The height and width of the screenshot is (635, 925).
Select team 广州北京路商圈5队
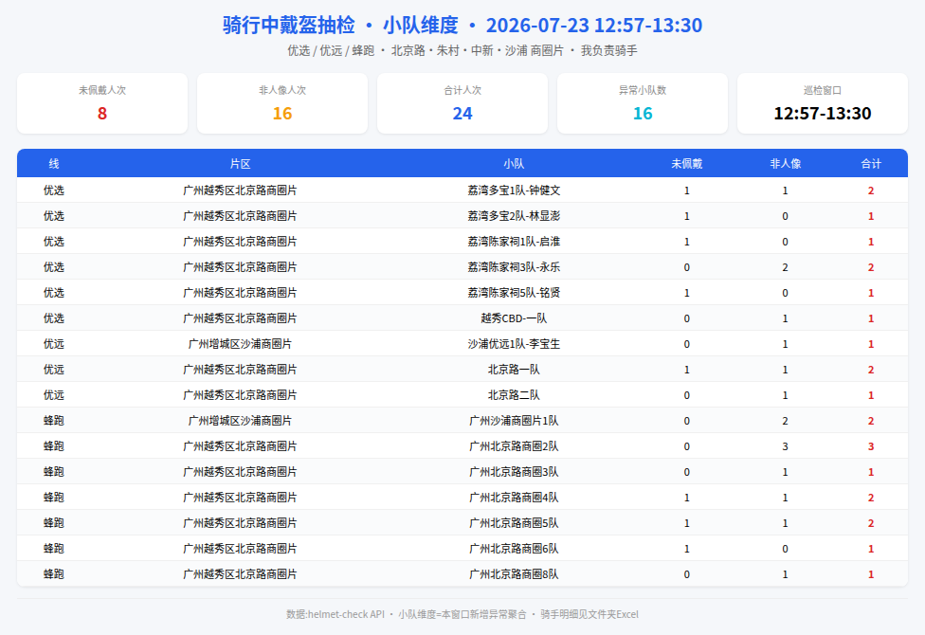pos(514,523)
